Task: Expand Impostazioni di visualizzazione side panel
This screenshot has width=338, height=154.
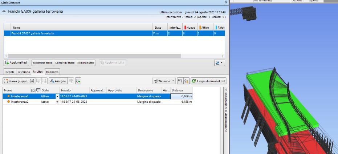Action: click(x=225, y=90)
